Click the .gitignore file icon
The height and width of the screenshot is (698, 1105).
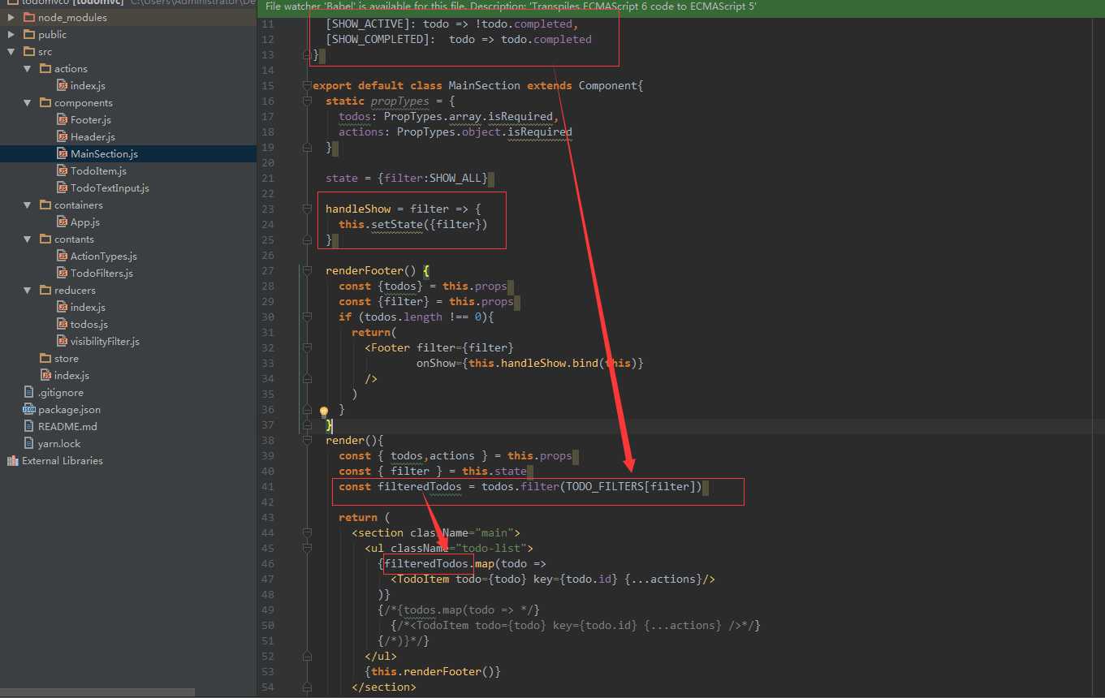click(29, 392)
